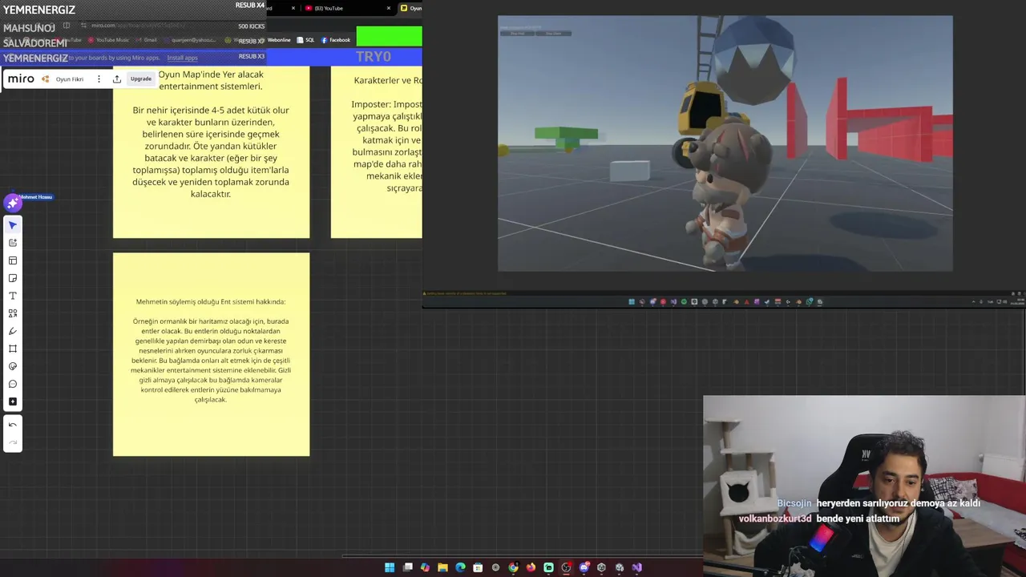Select the Sticky note tool in Miro

click(x=13, y=278)
